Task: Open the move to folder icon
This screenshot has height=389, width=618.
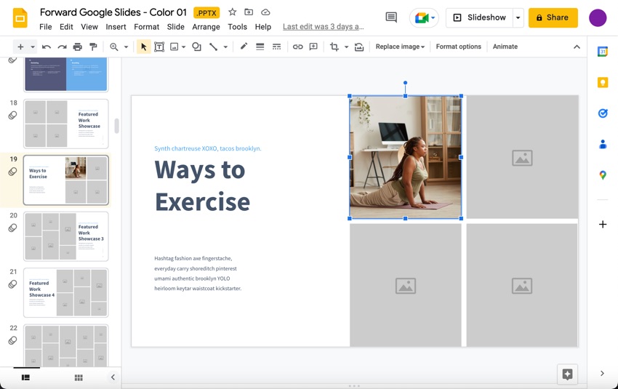Action: [x=249, y=12]
